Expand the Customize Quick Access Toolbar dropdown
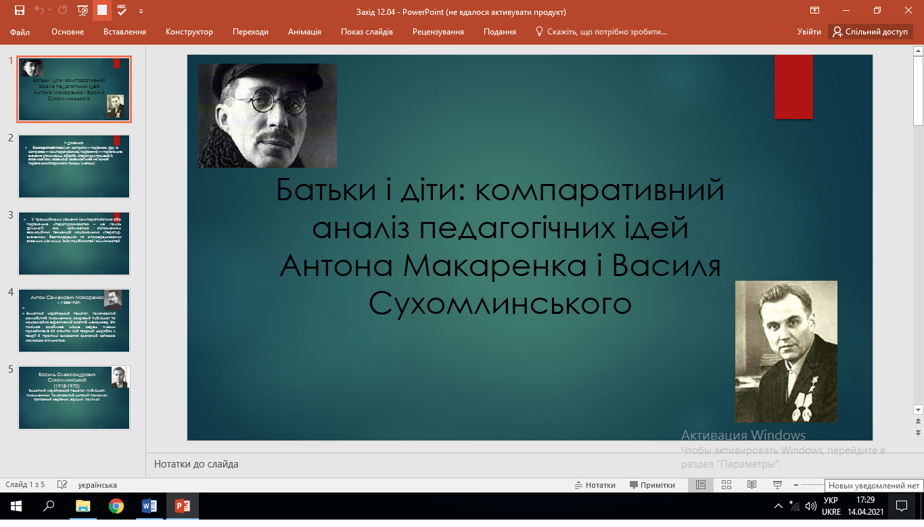 (141, 12)
